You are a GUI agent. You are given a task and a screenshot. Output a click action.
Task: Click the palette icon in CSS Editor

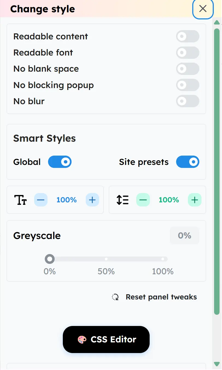pos(82,340)
